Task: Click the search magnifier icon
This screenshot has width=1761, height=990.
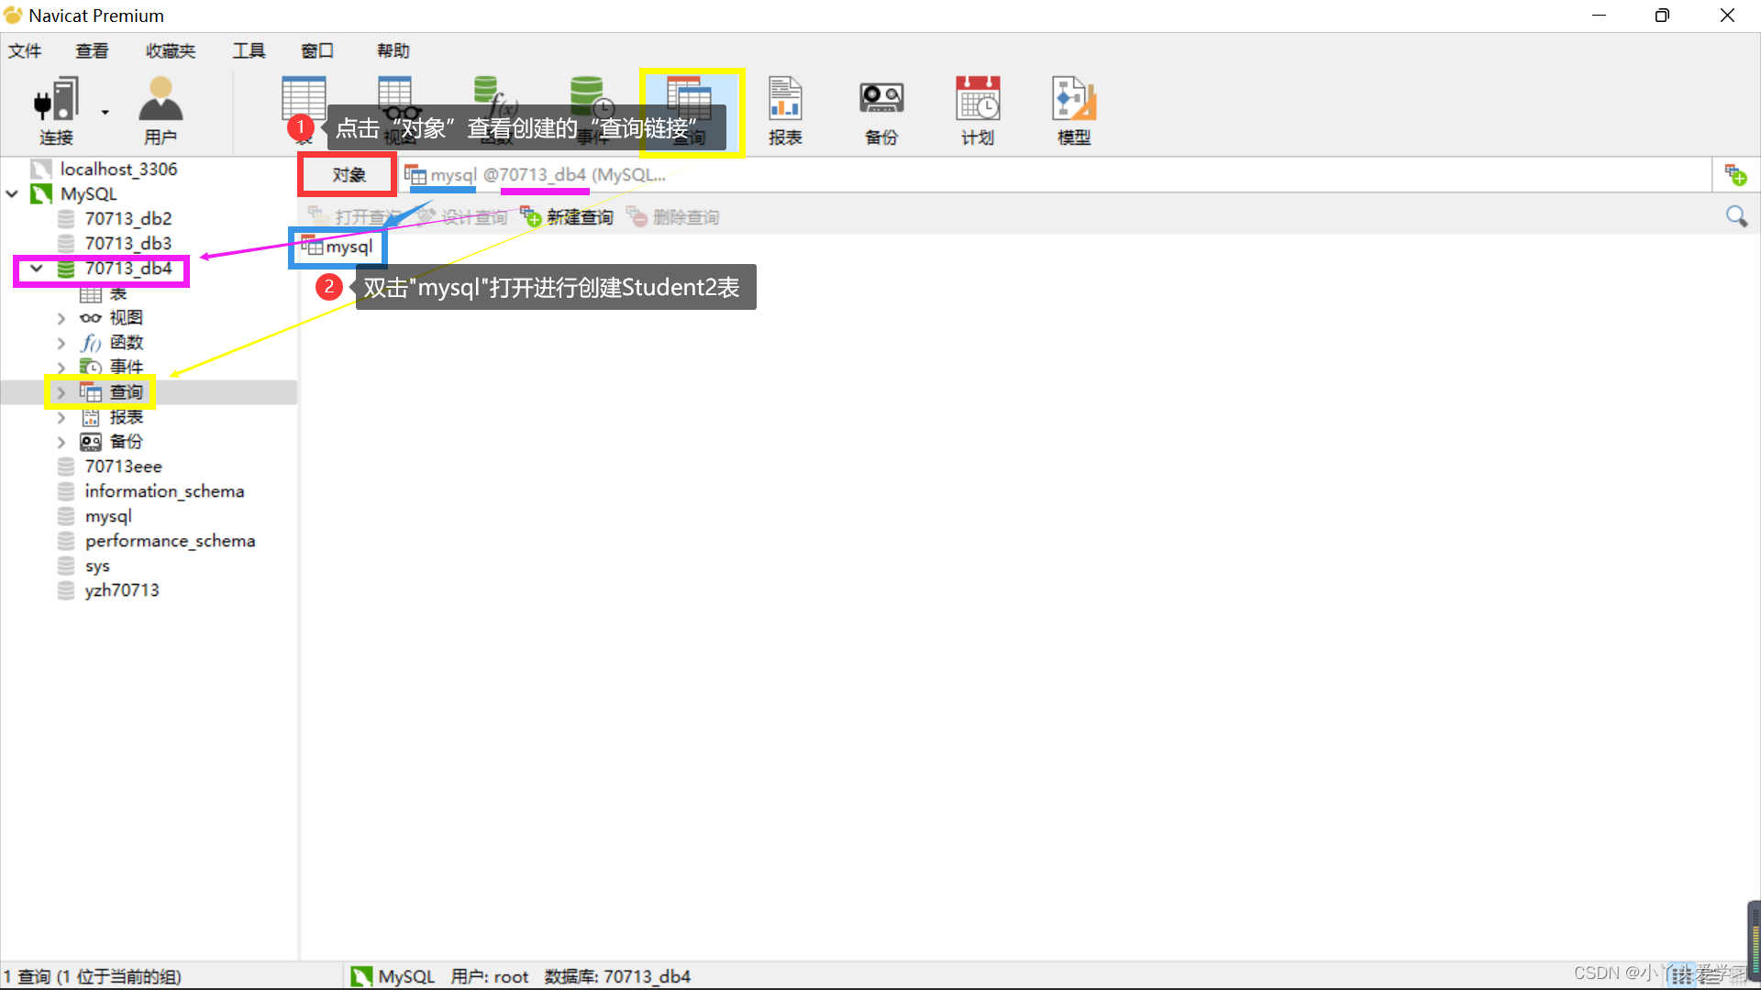Action: click(x=1736, y=216)
